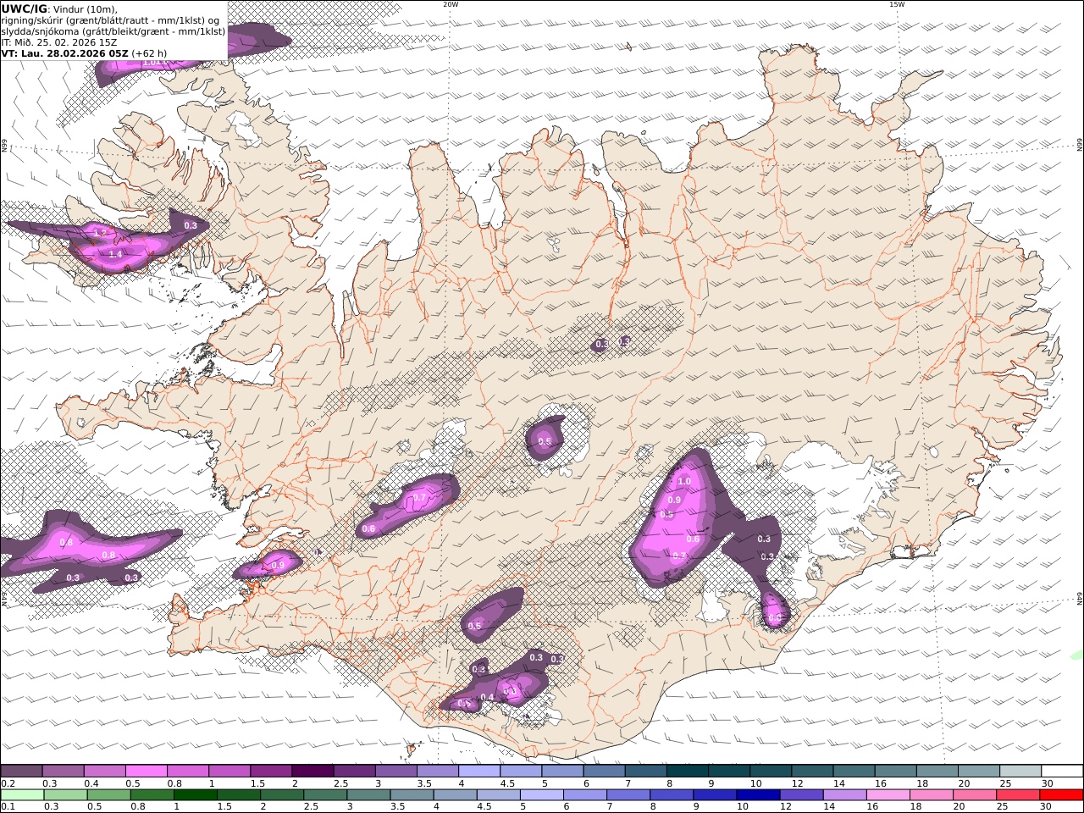This screenshot has height=813, width=1084.
Task: Click the '20W' longitude label on the top edge
Action: [x=451, y=4]
